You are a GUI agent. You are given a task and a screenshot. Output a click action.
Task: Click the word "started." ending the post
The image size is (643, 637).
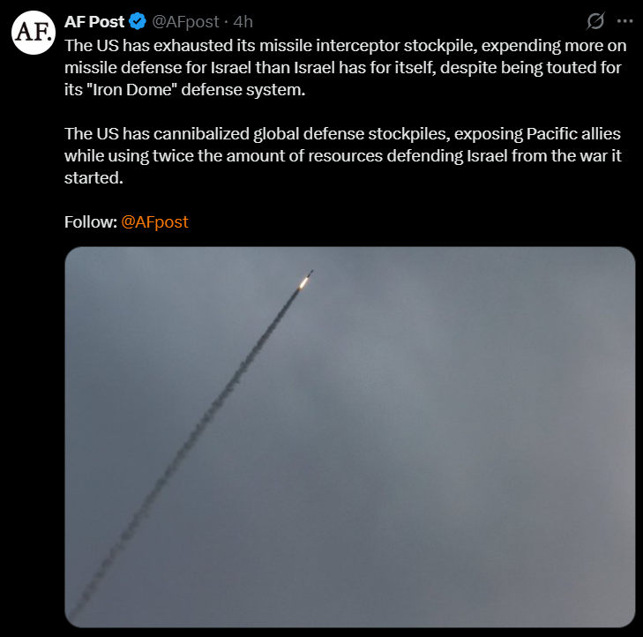[93, 178]
